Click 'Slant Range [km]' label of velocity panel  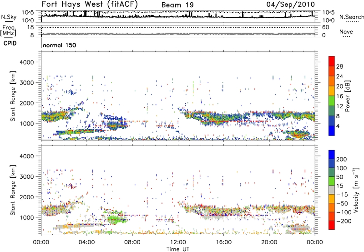click(x=13, y=190)
